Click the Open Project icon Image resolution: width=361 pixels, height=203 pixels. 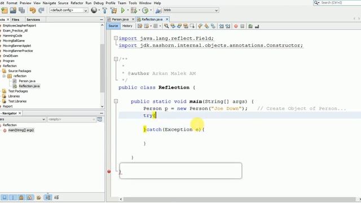coord(13,10)
